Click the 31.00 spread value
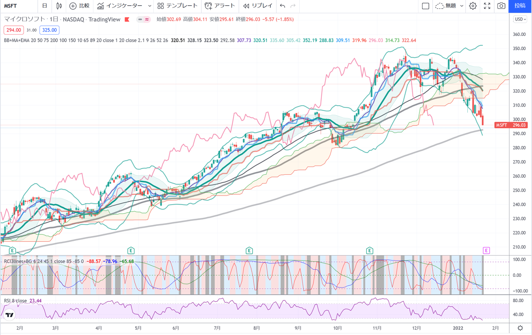This screenshot has height=335, width=532. (x=31, y=30)
